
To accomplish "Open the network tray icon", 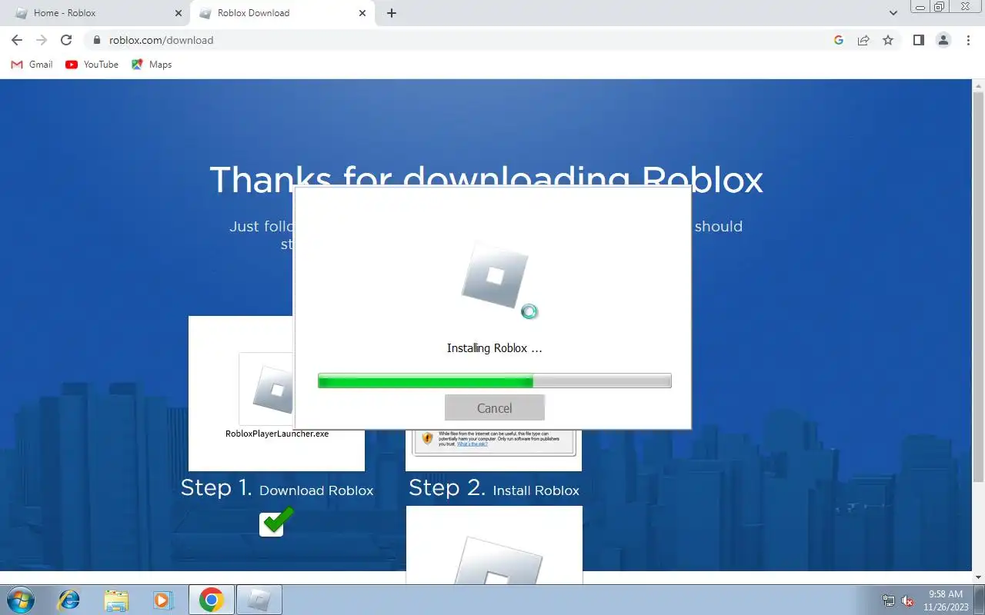I will [x=889, y=600].
